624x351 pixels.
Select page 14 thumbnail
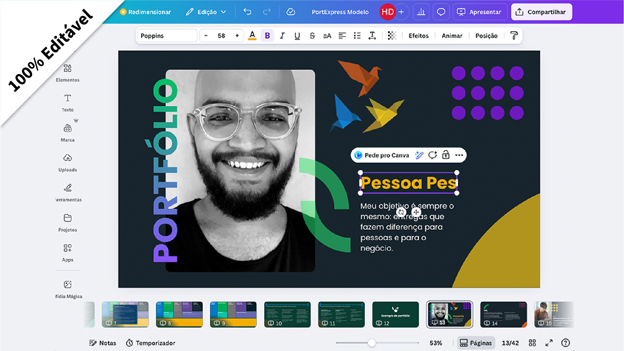tap(503, 314)
